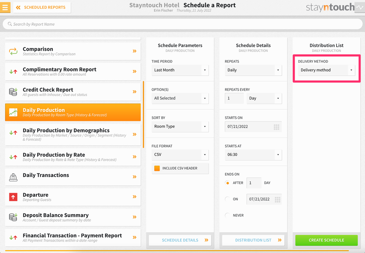Click Daily Production by Rate arrows icon
The height and width of the screenshot is (253, 365).
point(13,157)
